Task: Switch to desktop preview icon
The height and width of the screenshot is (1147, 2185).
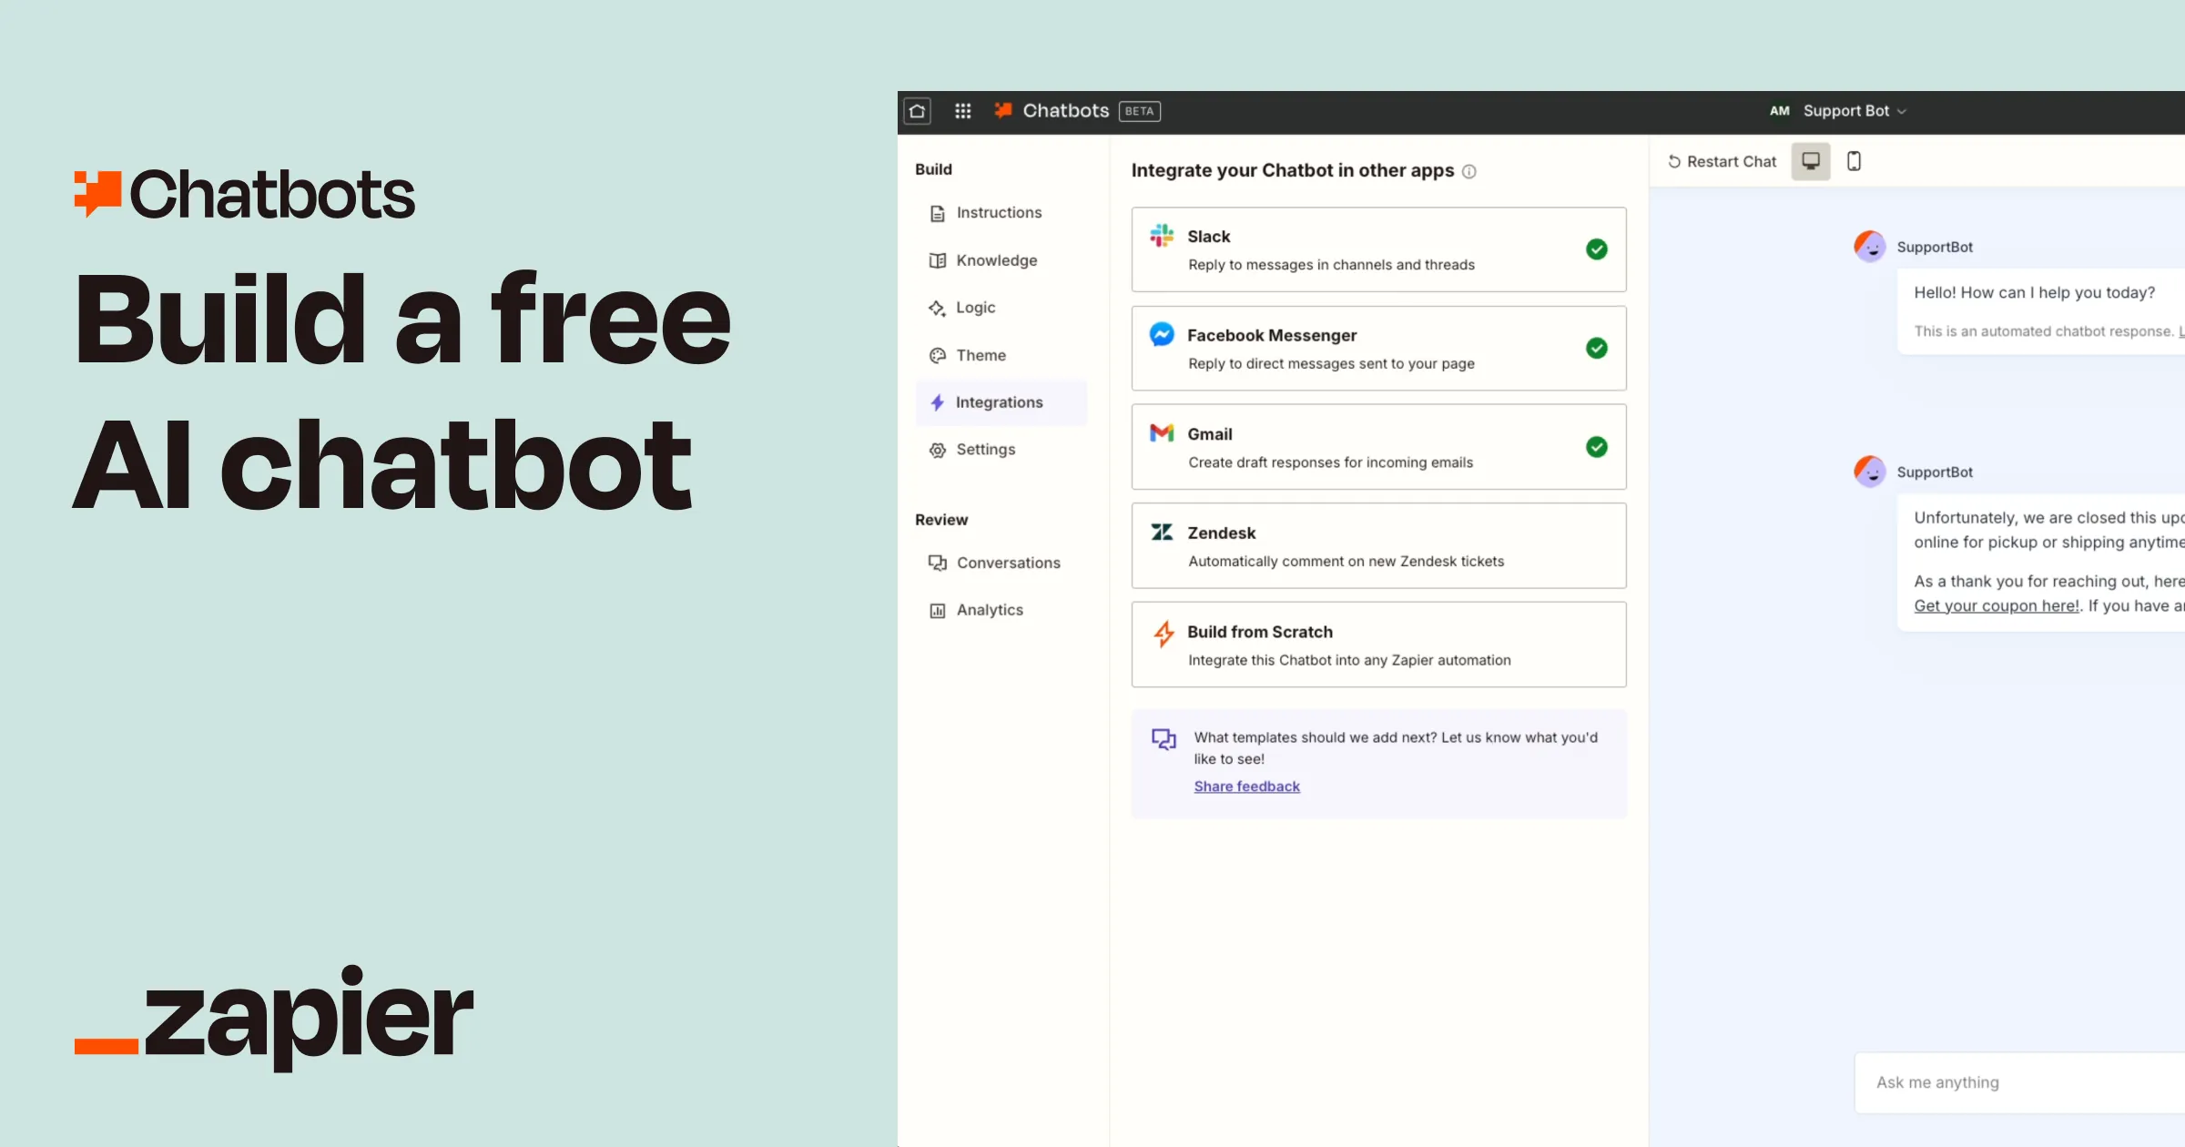Action: coord(1810,161)
